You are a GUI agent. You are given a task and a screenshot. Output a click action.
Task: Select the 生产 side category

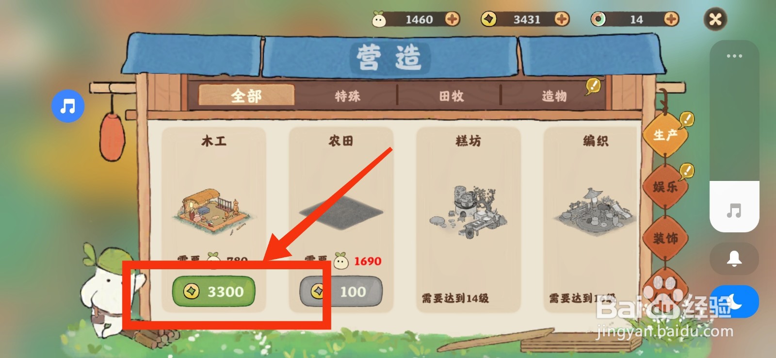pyautogui.click(x=665, y=135)
